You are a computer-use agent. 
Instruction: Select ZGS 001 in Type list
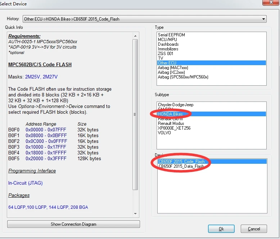click(x=211, y=53)
